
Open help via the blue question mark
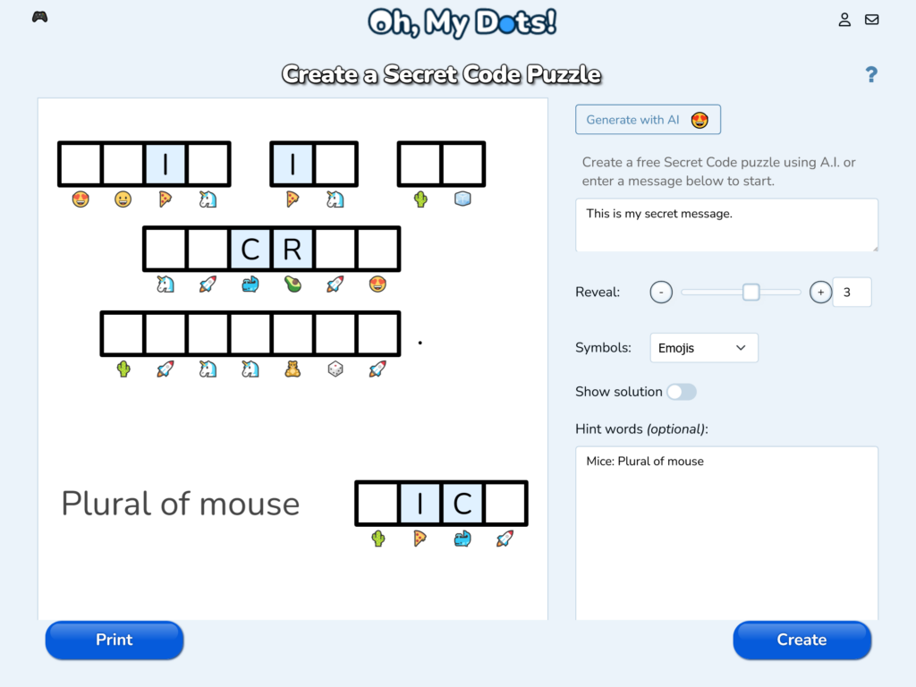point(872,74)
